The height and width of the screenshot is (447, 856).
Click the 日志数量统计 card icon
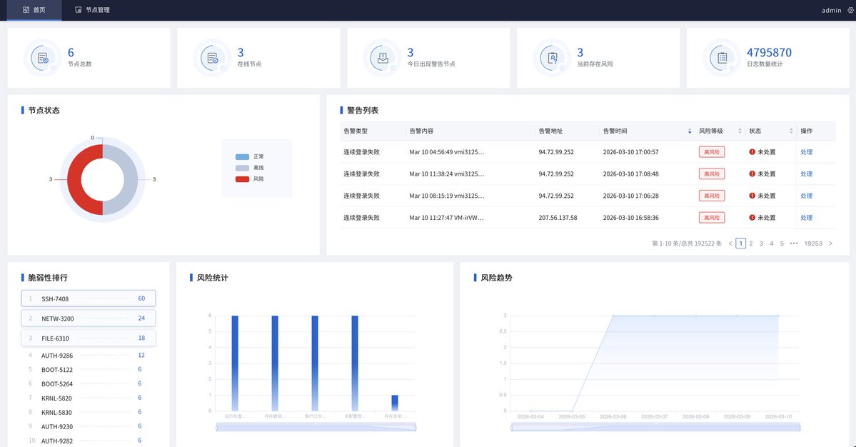tap(721, 58)
